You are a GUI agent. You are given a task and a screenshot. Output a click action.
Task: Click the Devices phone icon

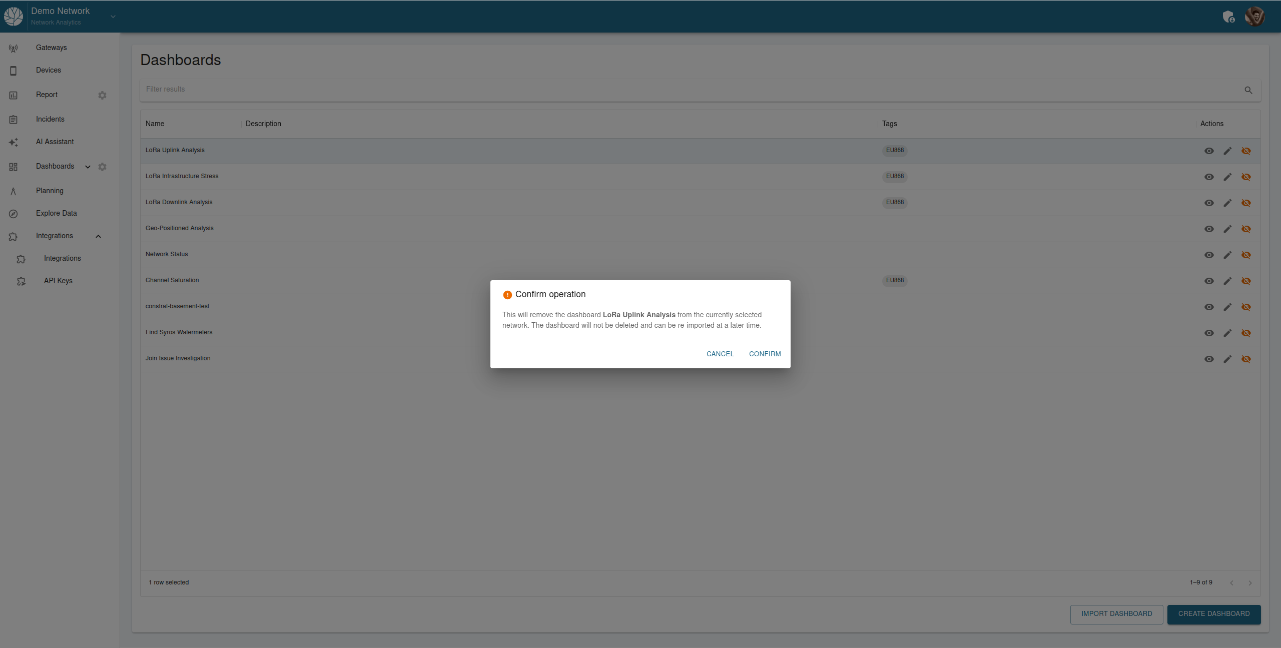14,71
